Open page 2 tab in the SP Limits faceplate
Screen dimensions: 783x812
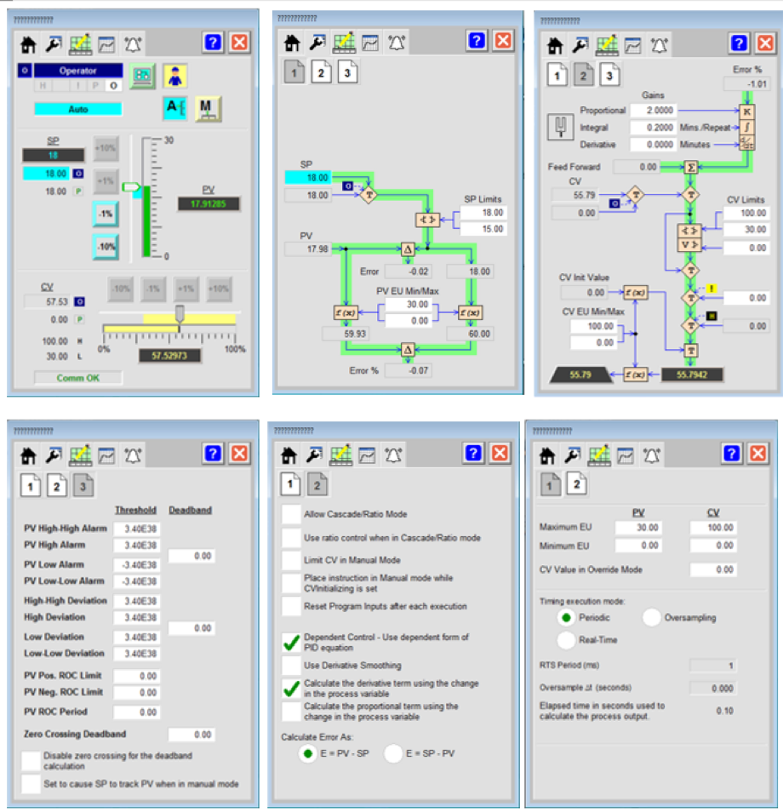(x=321, y=72)
